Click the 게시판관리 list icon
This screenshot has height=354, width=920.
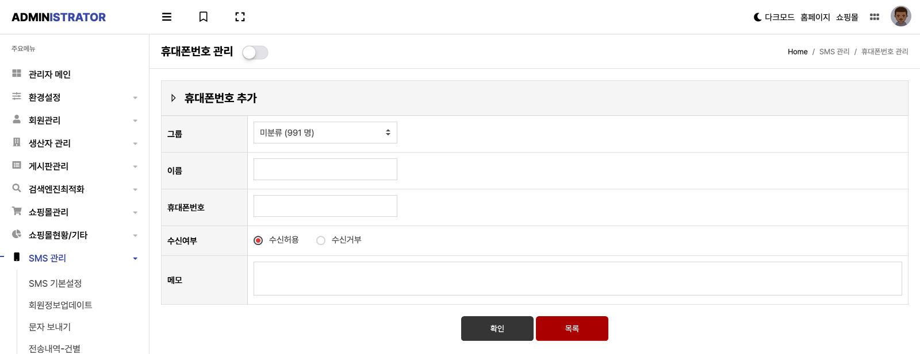pyautogui.click(x=17, y=165)
